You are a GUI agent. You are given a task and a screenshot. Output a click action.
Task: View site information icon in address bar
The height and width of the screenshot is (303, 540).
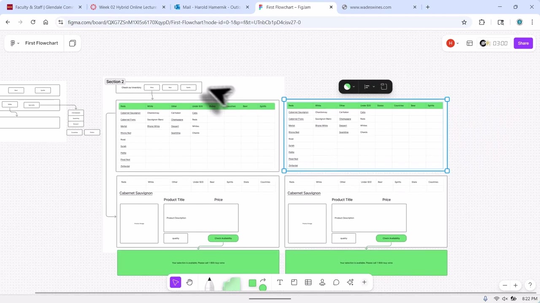point(61,22)
